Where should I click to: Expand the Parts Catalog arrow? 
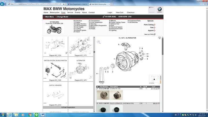tap(155, 25)
